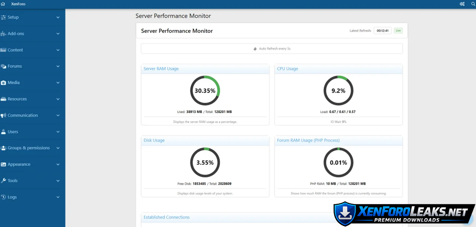Expand the Resources section chevron

[x=58, y=99]
